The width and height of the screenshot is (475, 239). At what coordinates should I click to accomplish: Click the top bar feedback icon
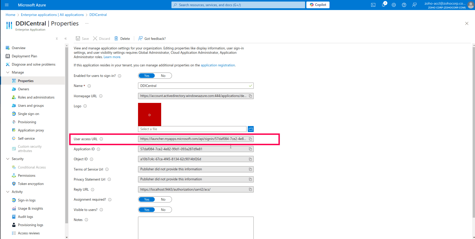[414, 5]
